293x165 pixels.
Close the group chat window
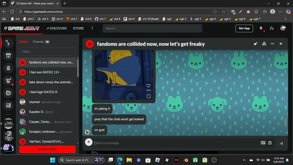coord(281,44)
